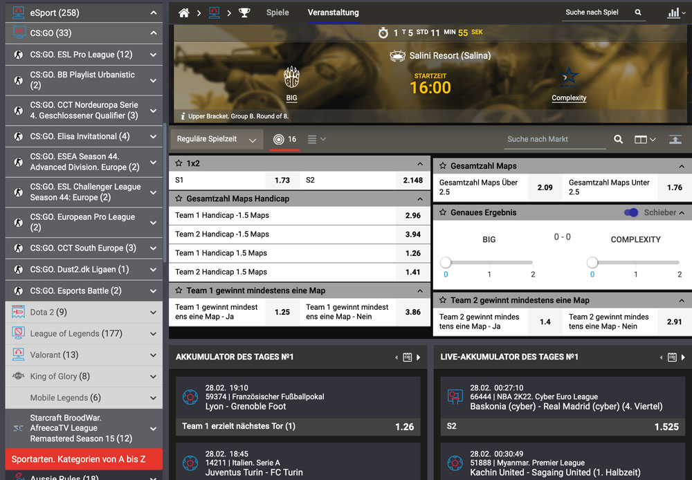Switch to the Spiele tab
This screenshot has width=692, height=480.
click(277, 12)
